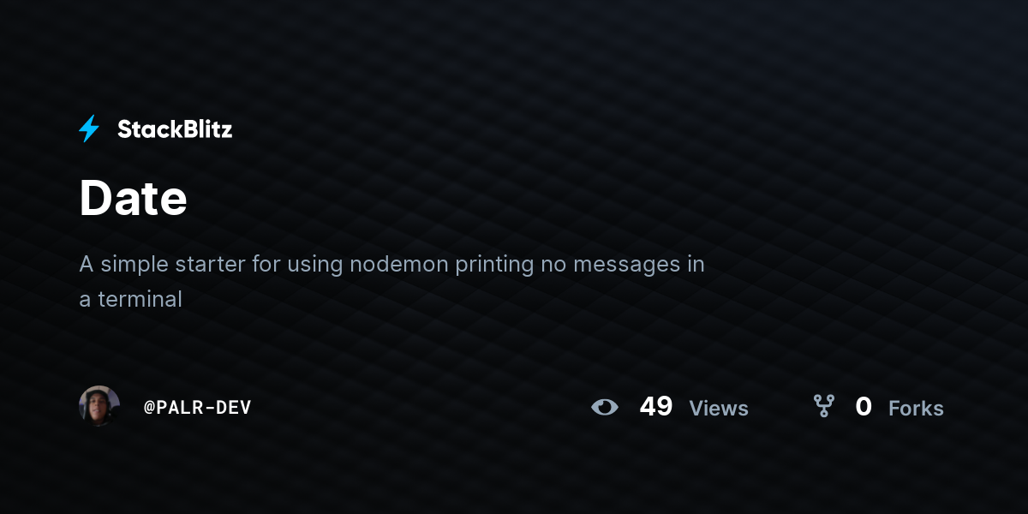Click the fork icon beside 0 Forks
Screen dimensions: 1028x514
[824, 406]
